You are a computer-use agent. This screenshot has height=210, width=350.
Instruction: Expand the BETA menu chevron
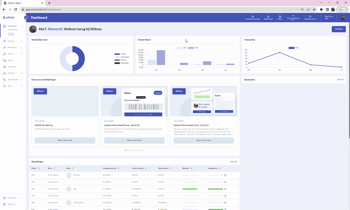(22, 86)
